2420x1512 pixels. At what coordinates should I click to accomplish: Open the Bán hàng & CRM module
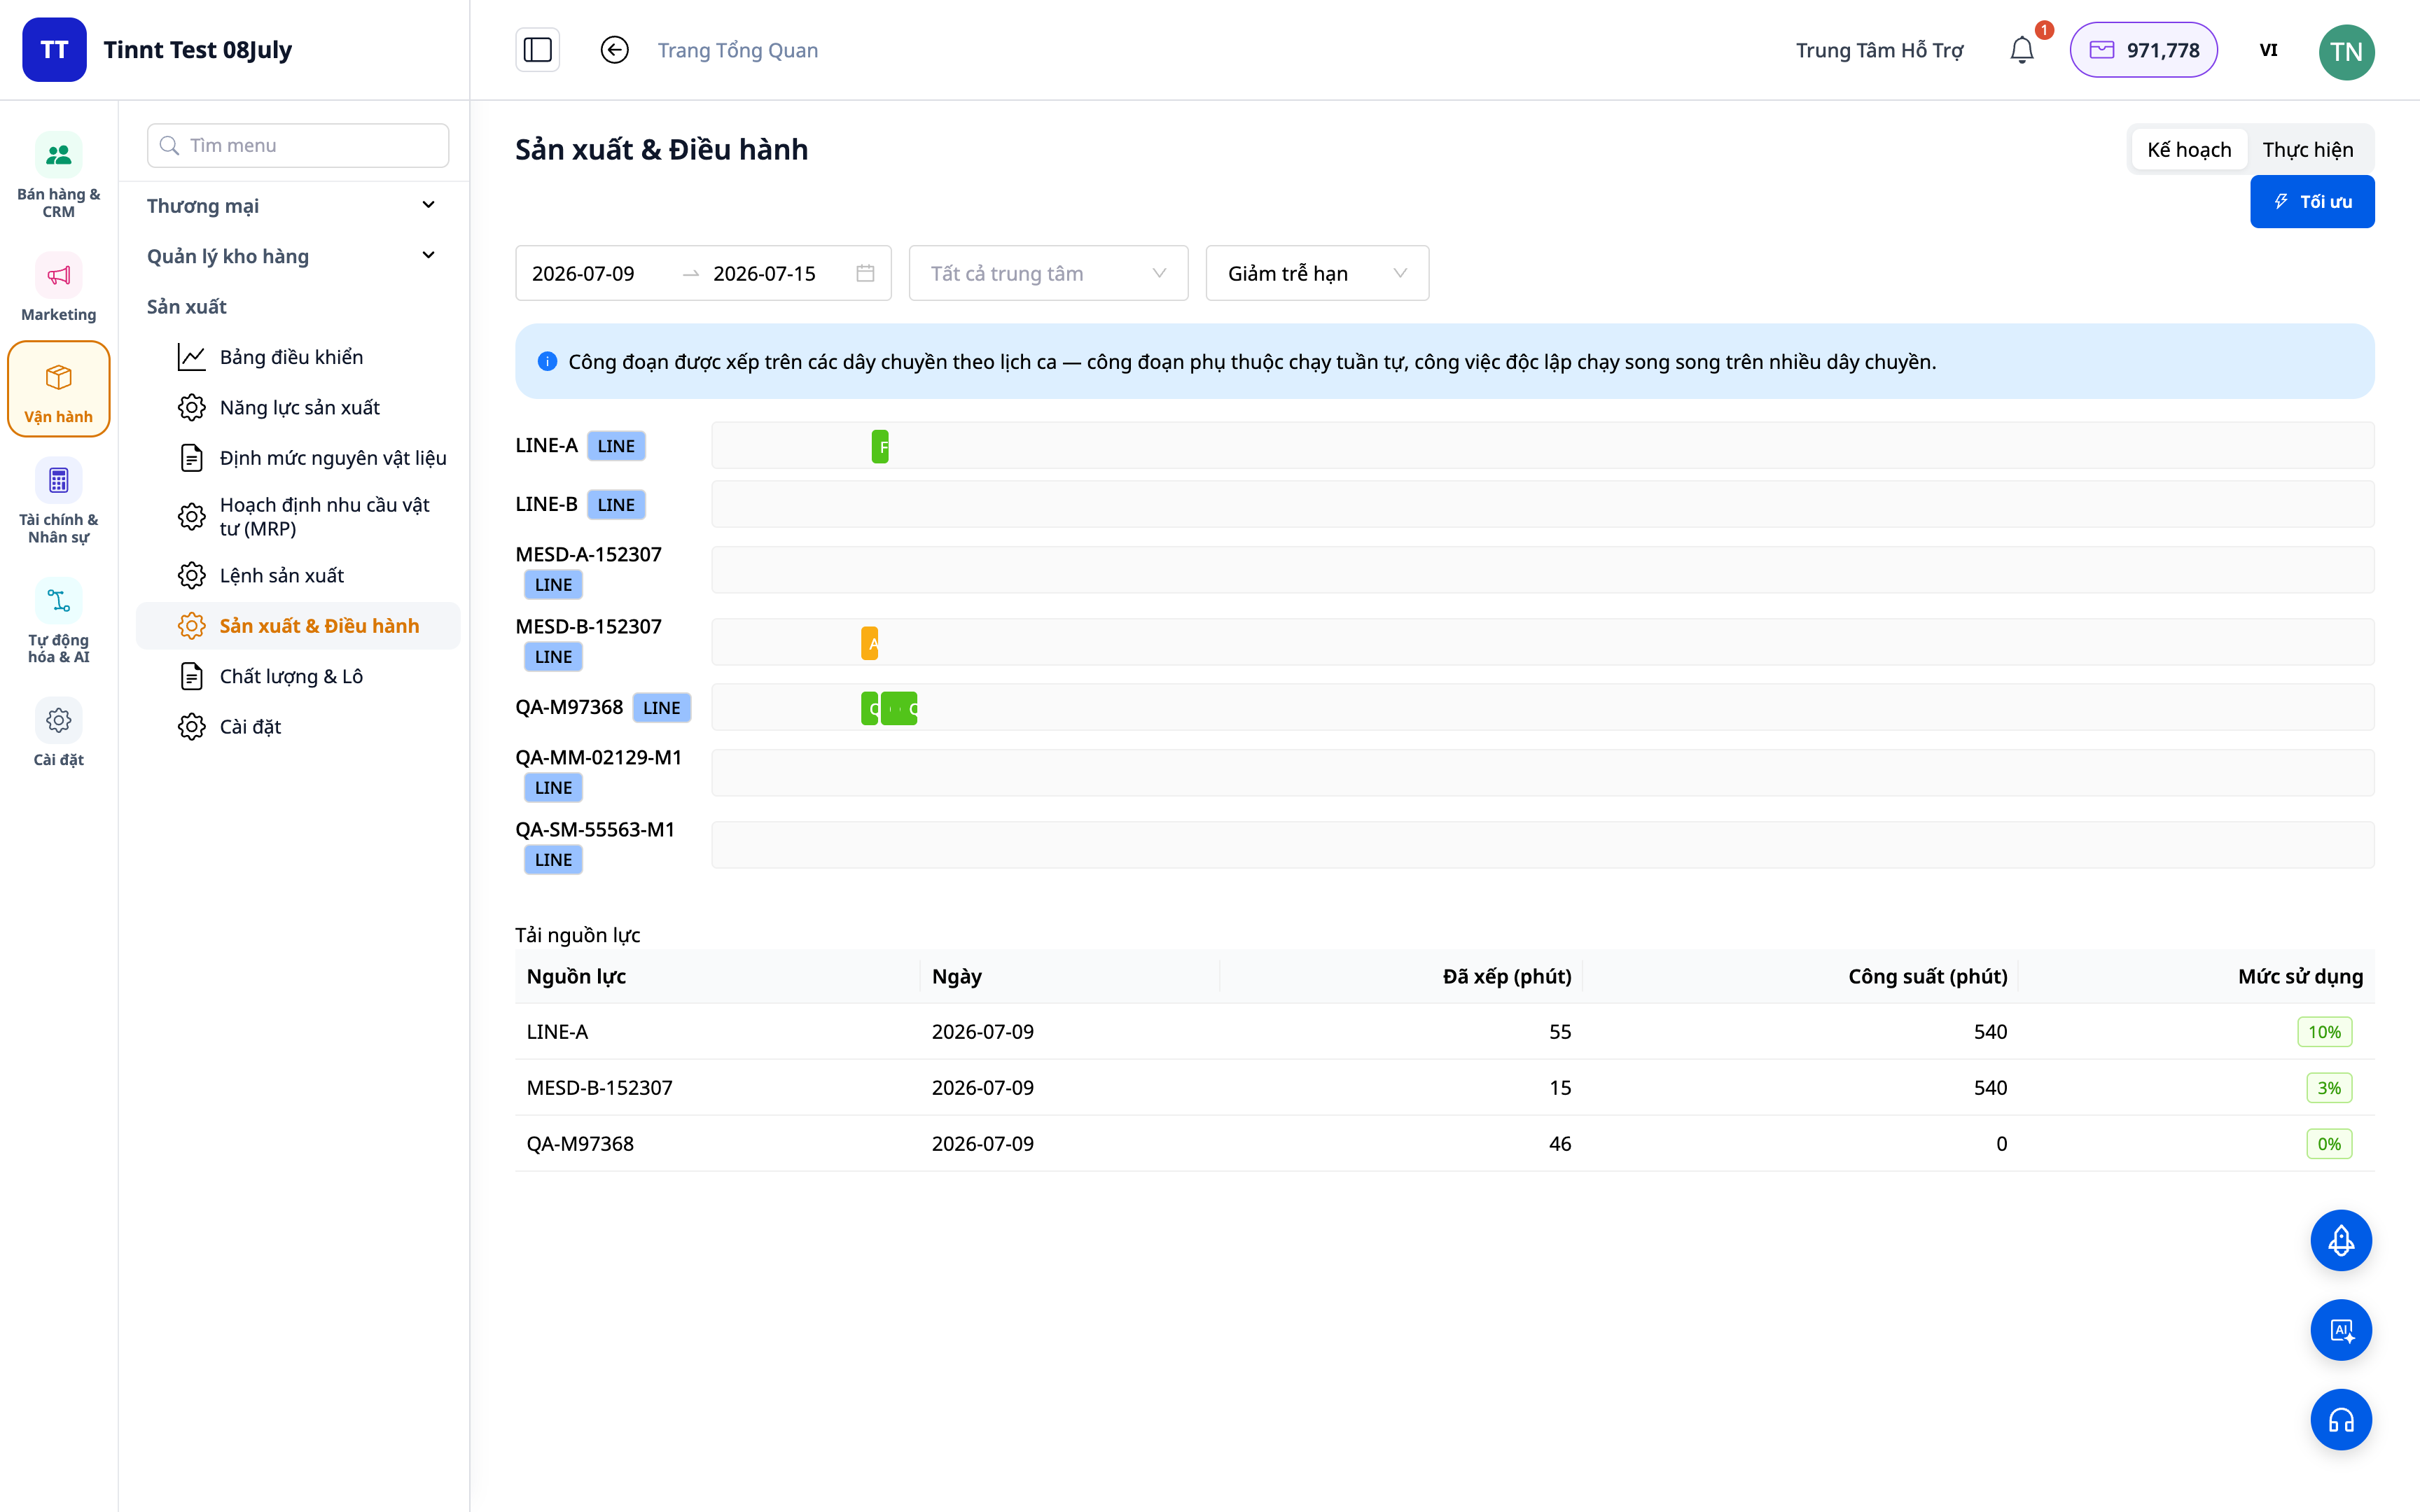pyautogui.click(x=58, y=175)
